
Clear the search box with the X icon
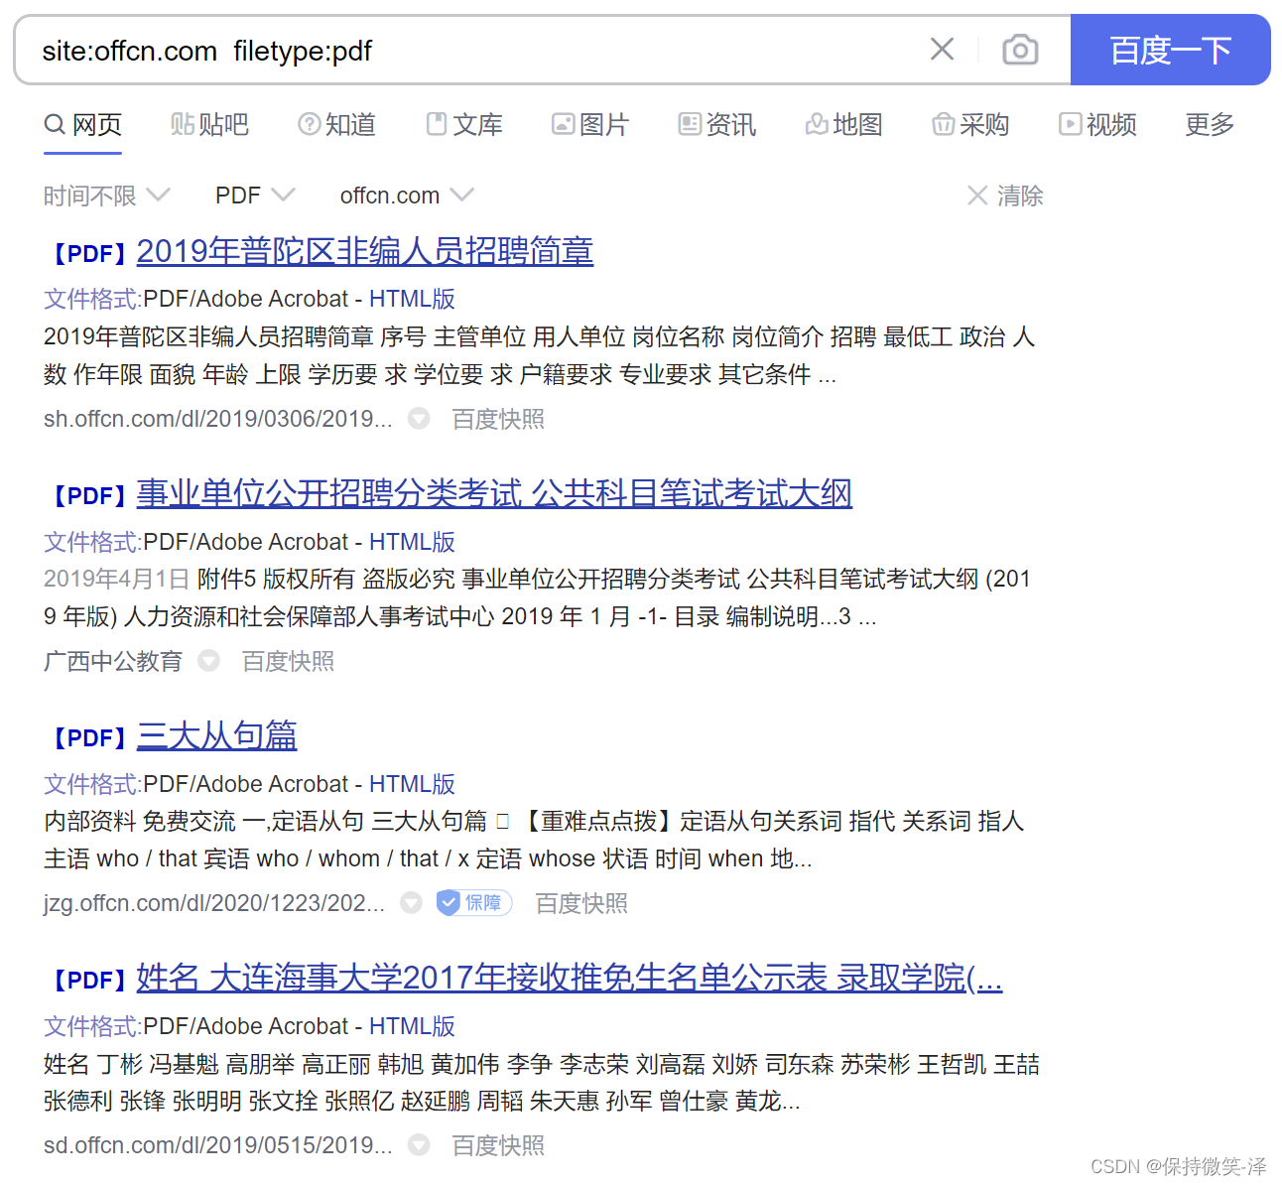click(x=942, y=50)
